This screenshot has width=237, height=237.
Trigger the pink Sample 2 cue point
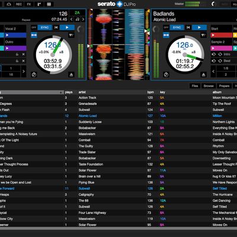tap(222, 48)
